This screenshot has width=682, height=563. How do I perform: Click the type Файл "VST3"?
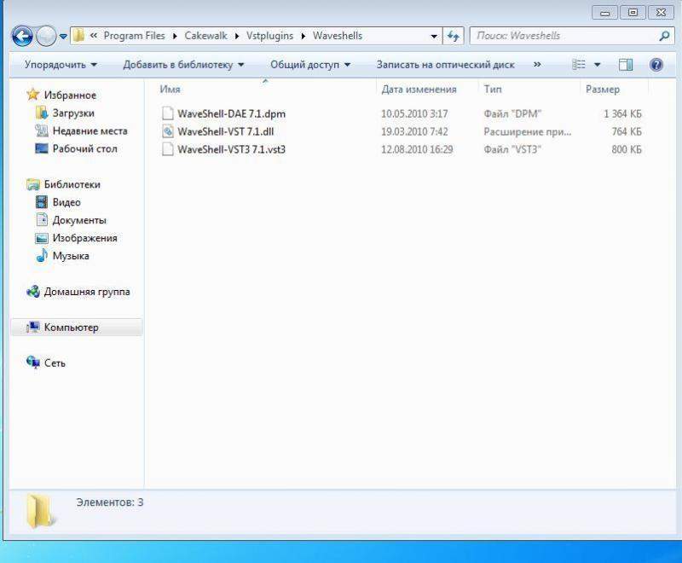(x=512, y=149)
